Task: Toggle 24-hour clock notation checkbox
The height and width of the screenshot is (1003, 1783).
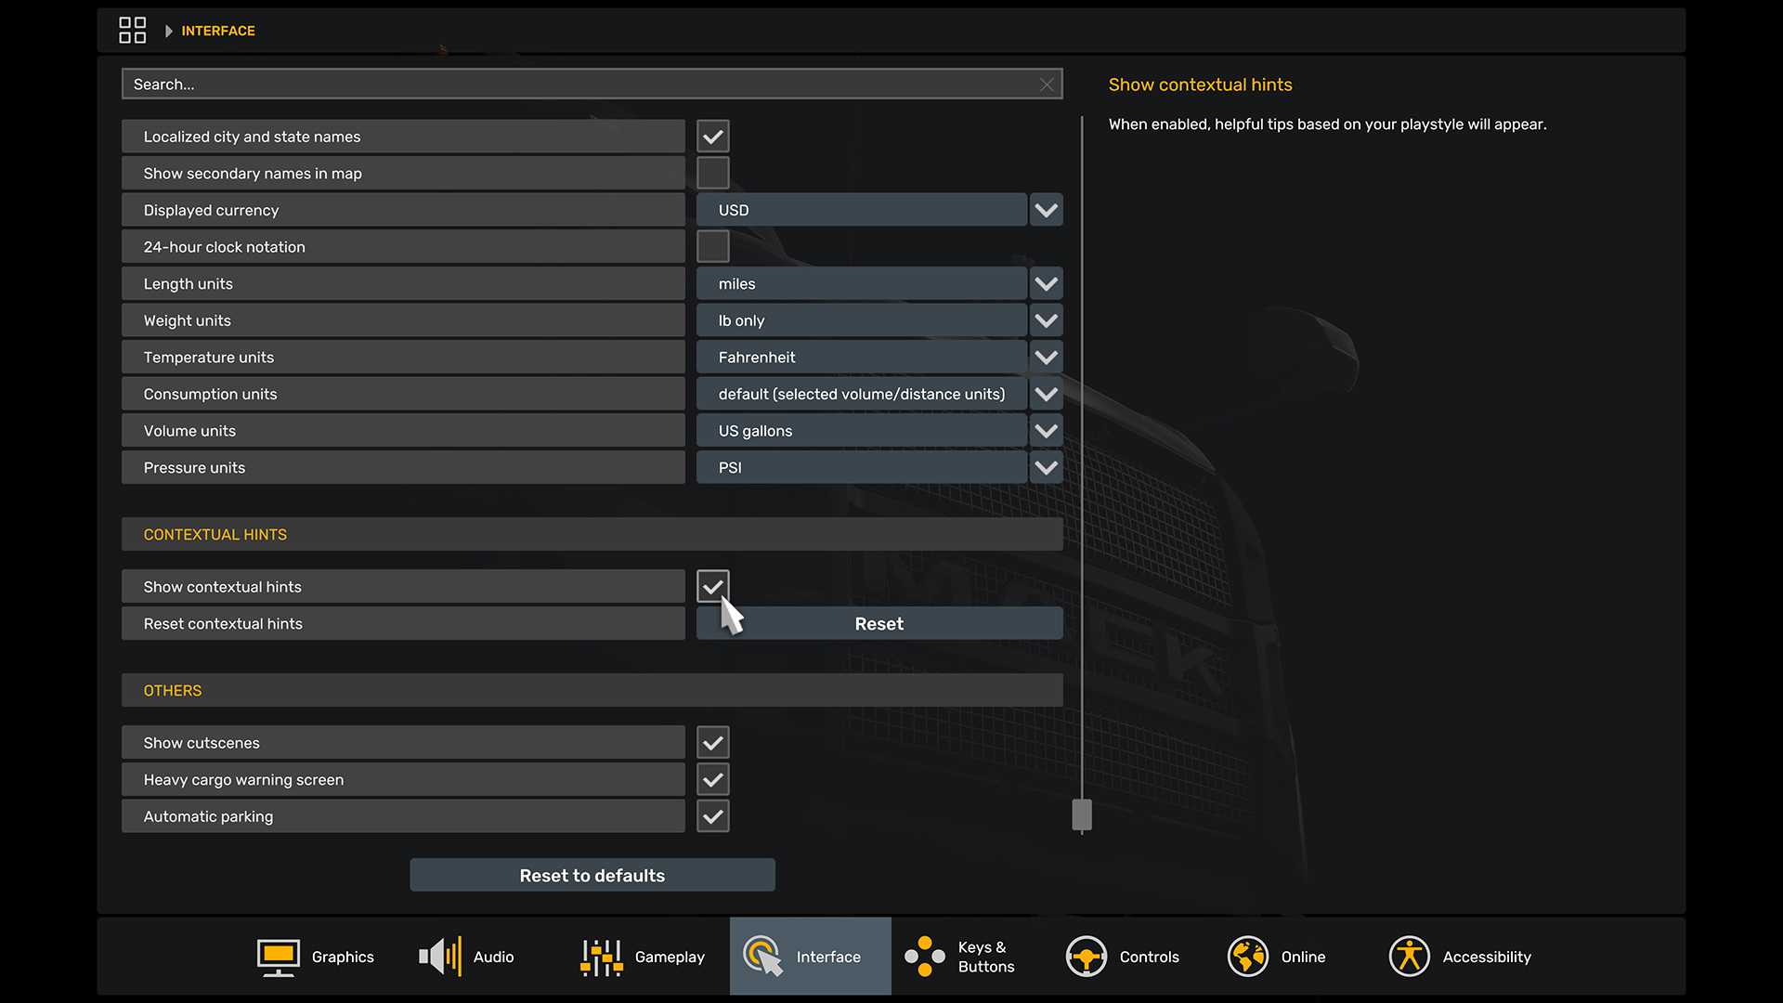Action: [x=712, y=247]
